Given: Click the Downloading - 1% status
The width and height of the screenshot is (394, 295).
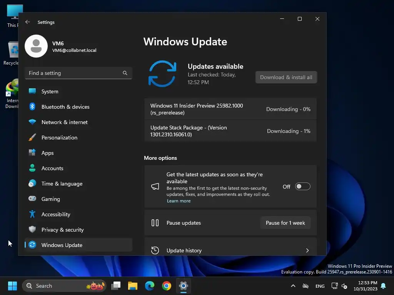Looking at the screenshot, I should pos(289,131).
